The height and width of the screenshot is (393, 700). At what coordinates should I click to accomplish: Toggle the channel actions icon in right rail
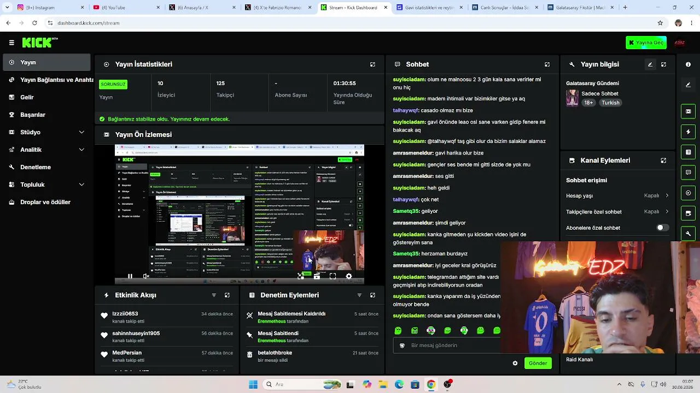pyautogui.click(x=688, y=213)
